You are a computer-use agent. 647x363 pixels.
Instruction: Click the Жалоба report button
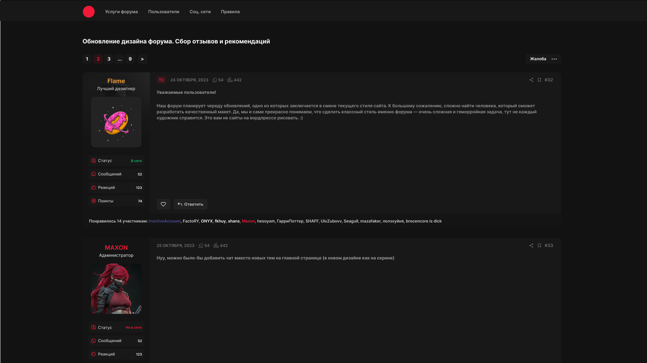(x=538, y=59)
